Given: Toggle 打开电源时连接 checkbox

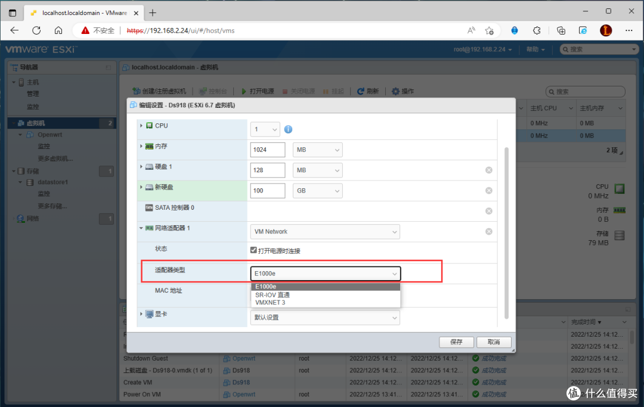Looking at the screenshot, I should (x=254, y=251).
